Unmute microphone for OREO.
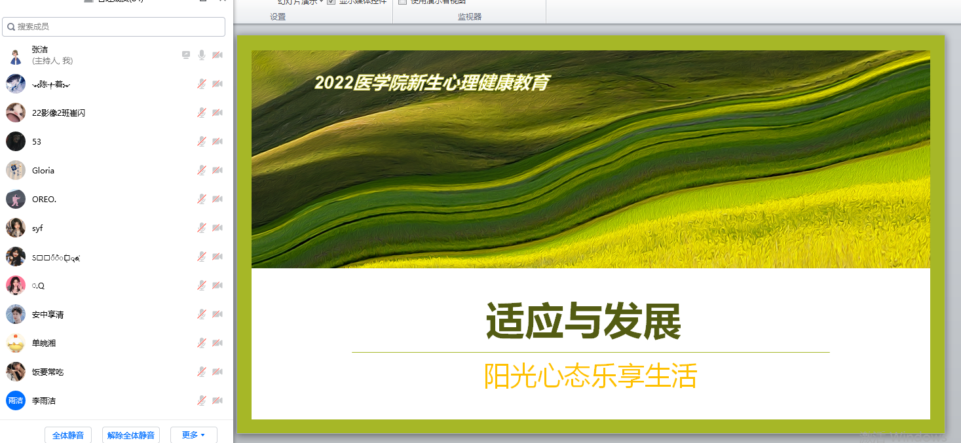 coord(202,199)
